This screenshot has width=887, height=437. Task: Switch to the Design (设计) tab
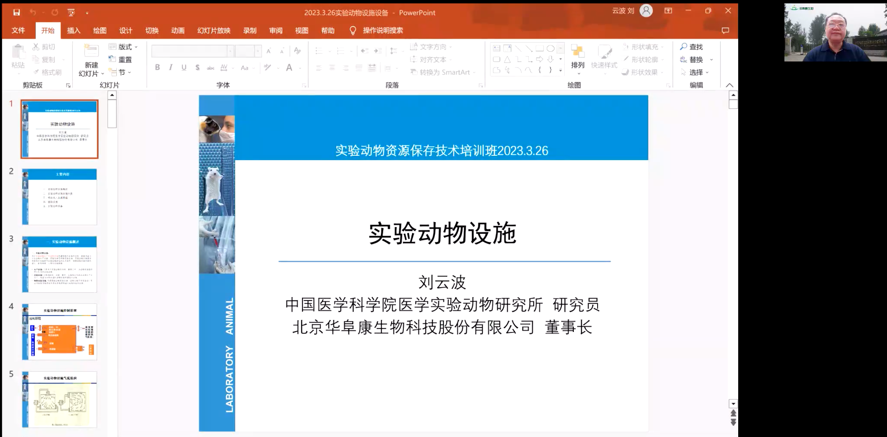126,30
